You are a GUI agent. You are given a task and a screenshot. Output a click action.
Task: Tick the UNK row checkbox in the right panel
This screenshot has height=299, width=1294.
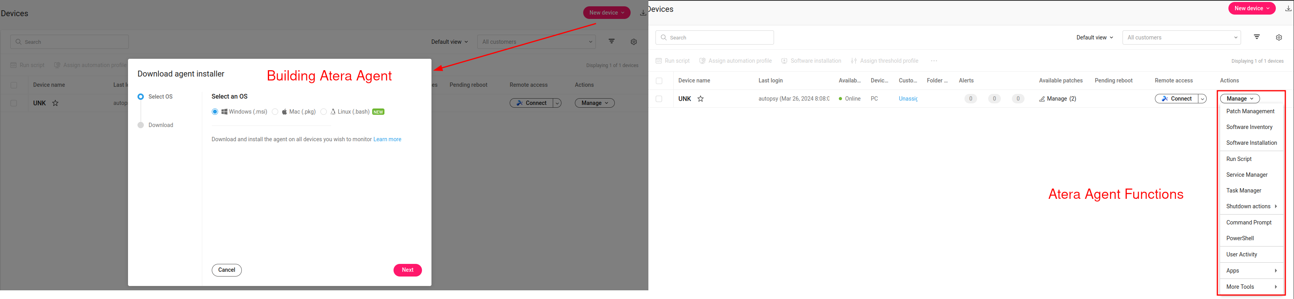pyautogui.click(x=659, y=99)
